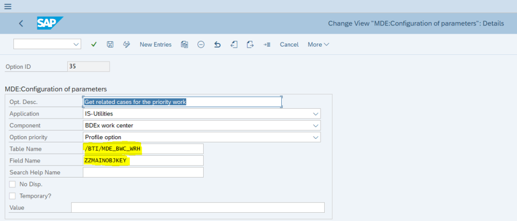Screen dimensions: 517x221
Task: Expand the Option priority dropdown
Action: click(315, 137)
